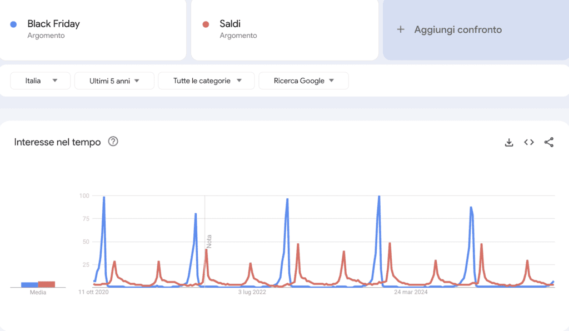This screenshot has width=569, height=331.
Task: Click the red dot beside Saldi
Action: click(206, 24)
